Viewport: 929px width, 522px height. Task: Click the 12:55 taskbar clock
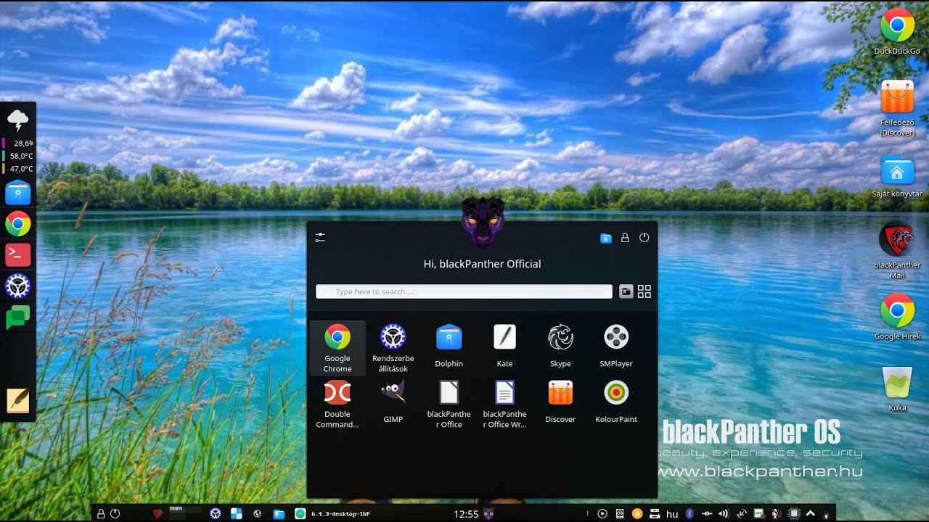coord(466,514)
